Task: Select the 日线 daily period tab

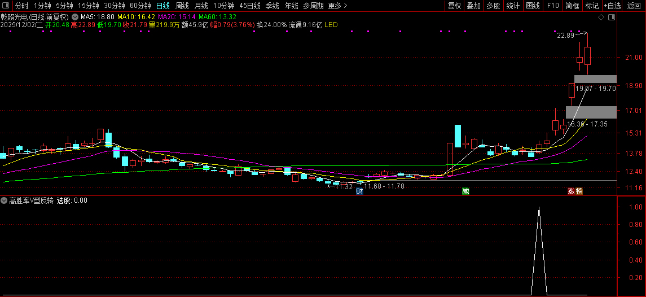Action: (162, 6)
